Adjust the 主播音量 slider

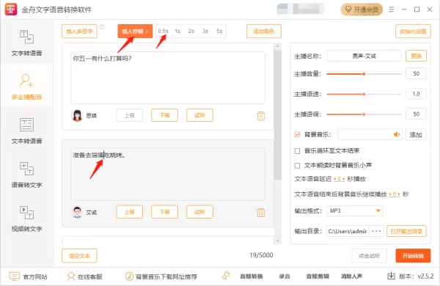click(x=364, y=74)
